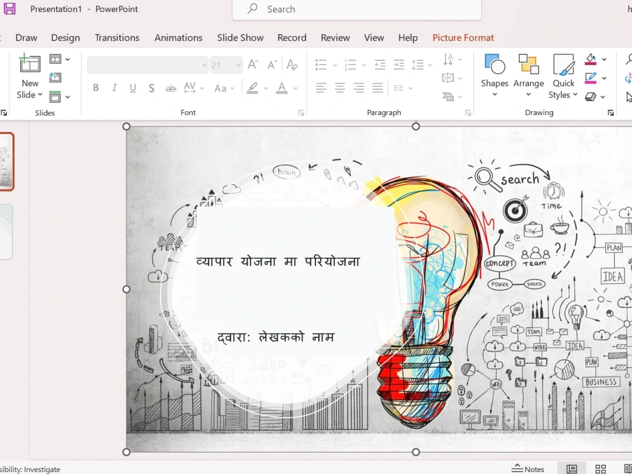Select the second slide thumbnail

[6, 231]
